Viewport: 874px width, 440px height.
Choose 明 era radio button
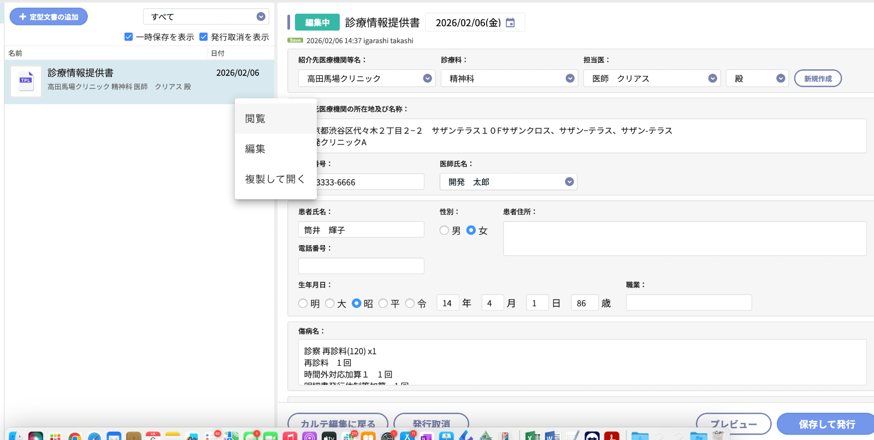pos(303,303)
